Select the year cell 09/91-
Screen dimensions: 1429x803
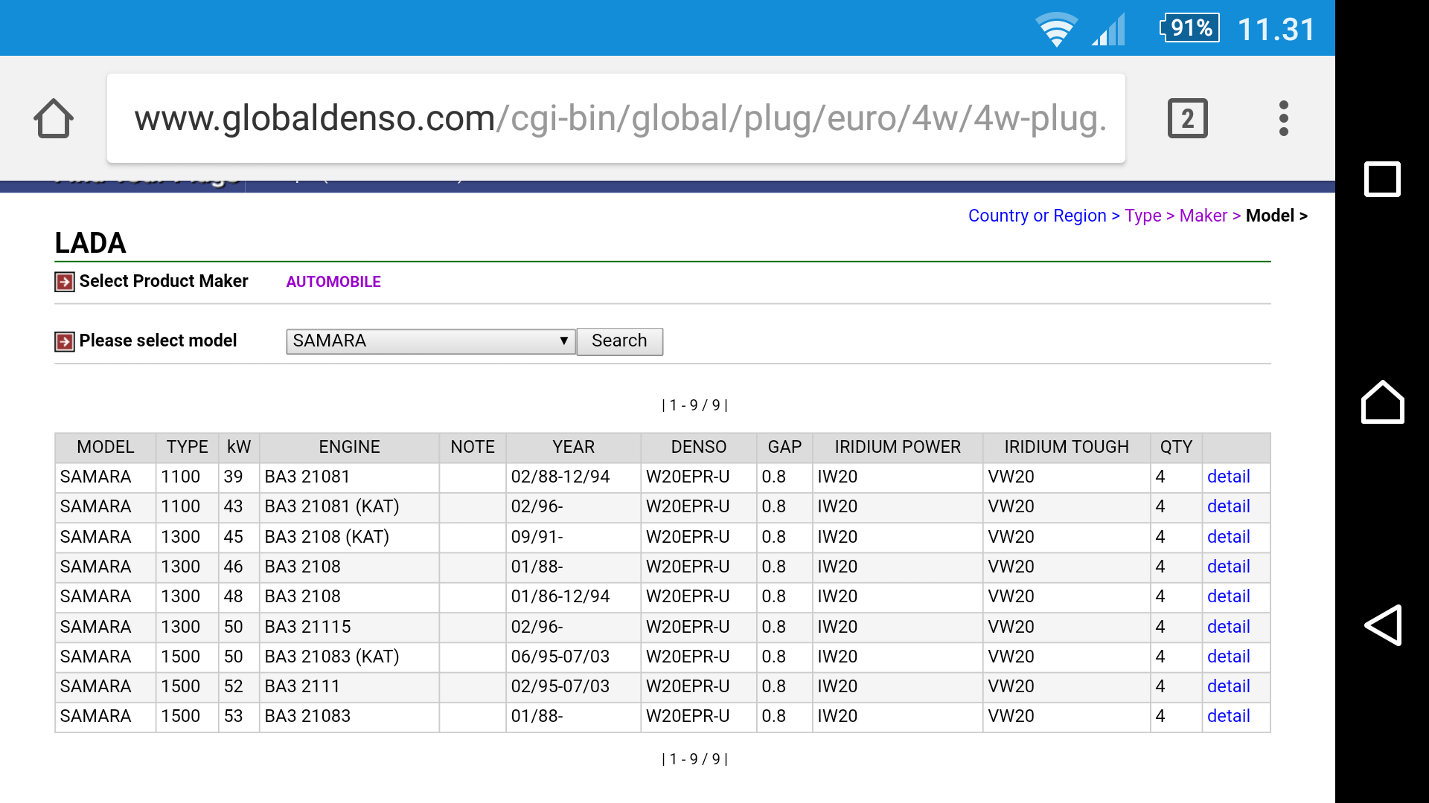[573, 537]
